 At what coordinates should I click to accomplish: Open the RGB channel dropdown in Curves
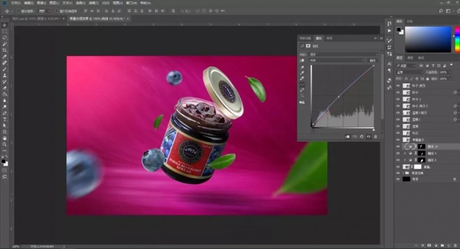337,61
